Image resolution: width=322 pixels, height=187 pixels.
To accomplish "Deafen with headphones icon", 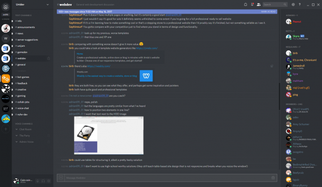I will (x=43, y=181).
